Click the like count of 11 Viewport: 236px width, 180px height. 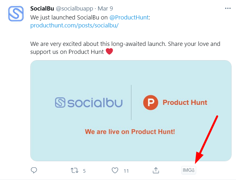(126, 171)
